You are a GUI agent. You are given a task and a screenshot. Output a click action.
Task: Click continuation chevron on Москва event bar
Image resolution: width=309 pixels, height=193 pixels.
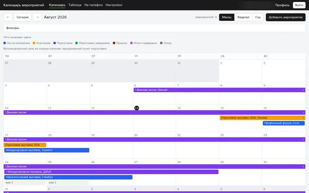pyautogui.click(x=303, y=118)
